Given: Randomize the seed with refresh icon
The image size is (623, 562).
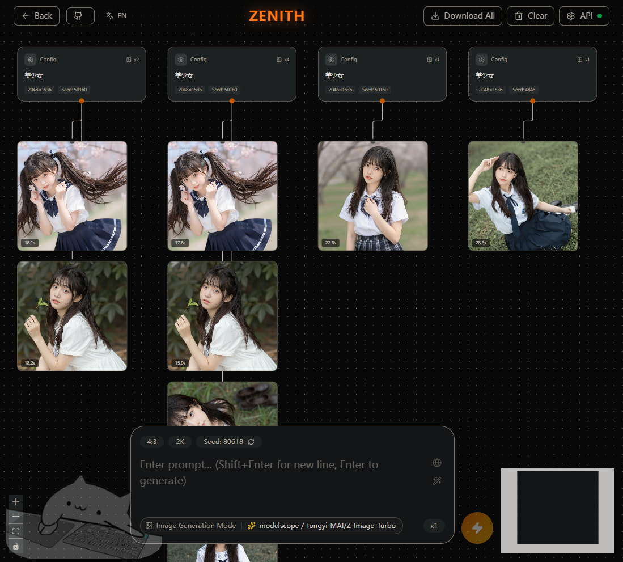Looking at the screenshot, I should (251, 442).
